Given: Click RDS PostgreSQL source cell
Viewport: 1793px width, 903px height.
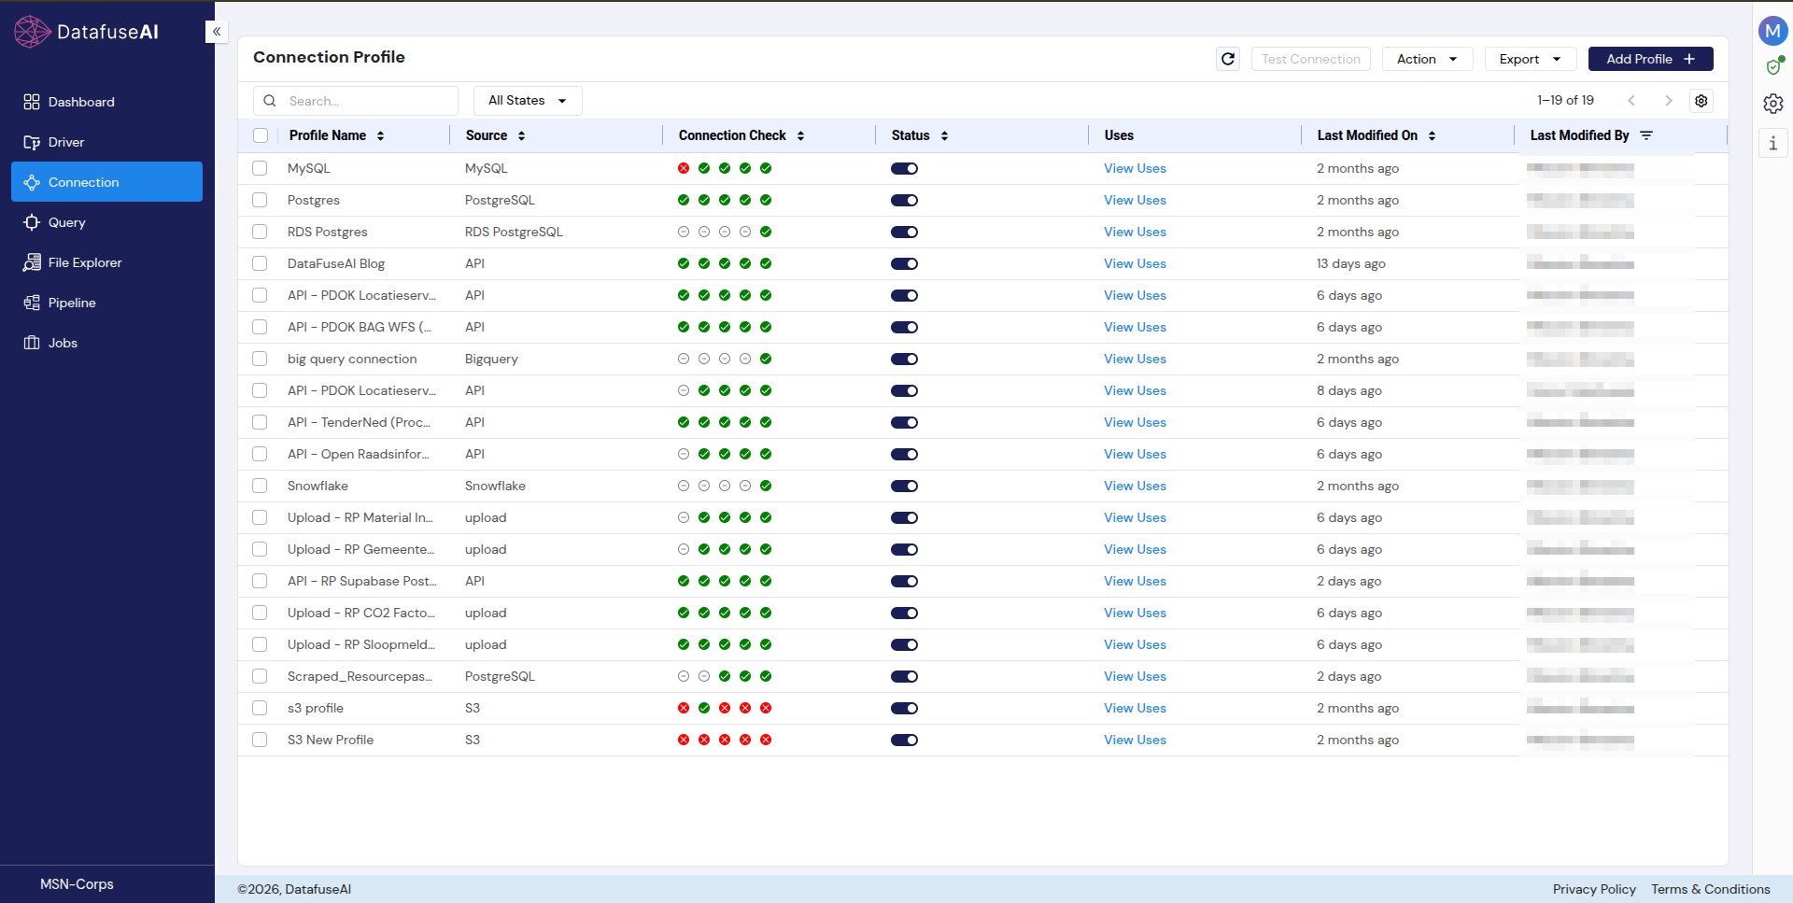Looking at the screenshot, I should point(514,232).
